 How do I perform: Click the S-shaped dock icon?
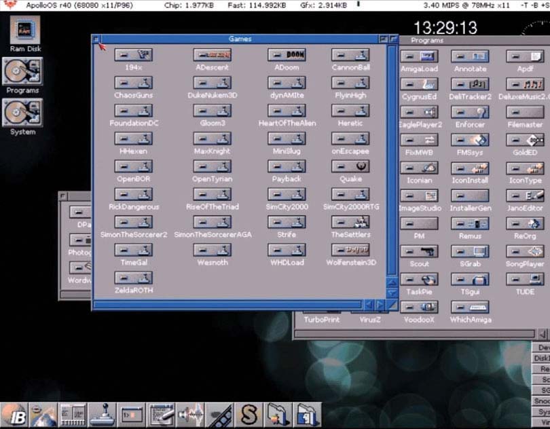coord(249,415)
